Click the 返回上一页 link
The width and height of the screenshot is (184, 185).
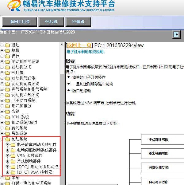click(79, 45)
